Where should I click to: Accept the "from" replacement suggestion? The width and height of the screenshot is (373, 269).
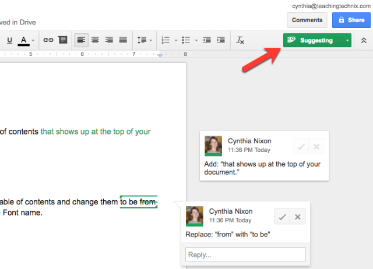282,217
